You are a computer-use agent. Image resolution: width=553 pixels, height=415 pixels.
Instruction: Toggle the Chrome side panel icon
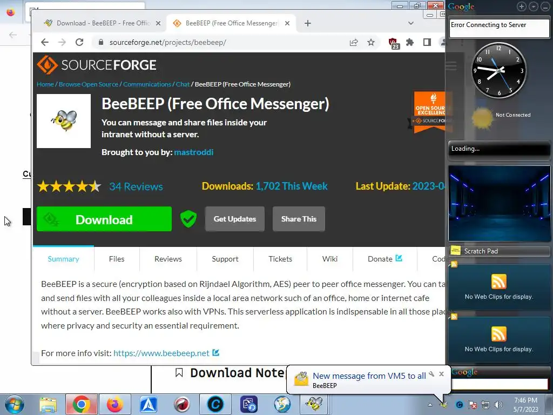point(427,42)
